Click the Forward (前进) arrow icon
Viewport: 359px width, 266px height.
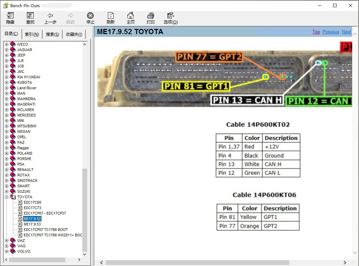(70, 16)
